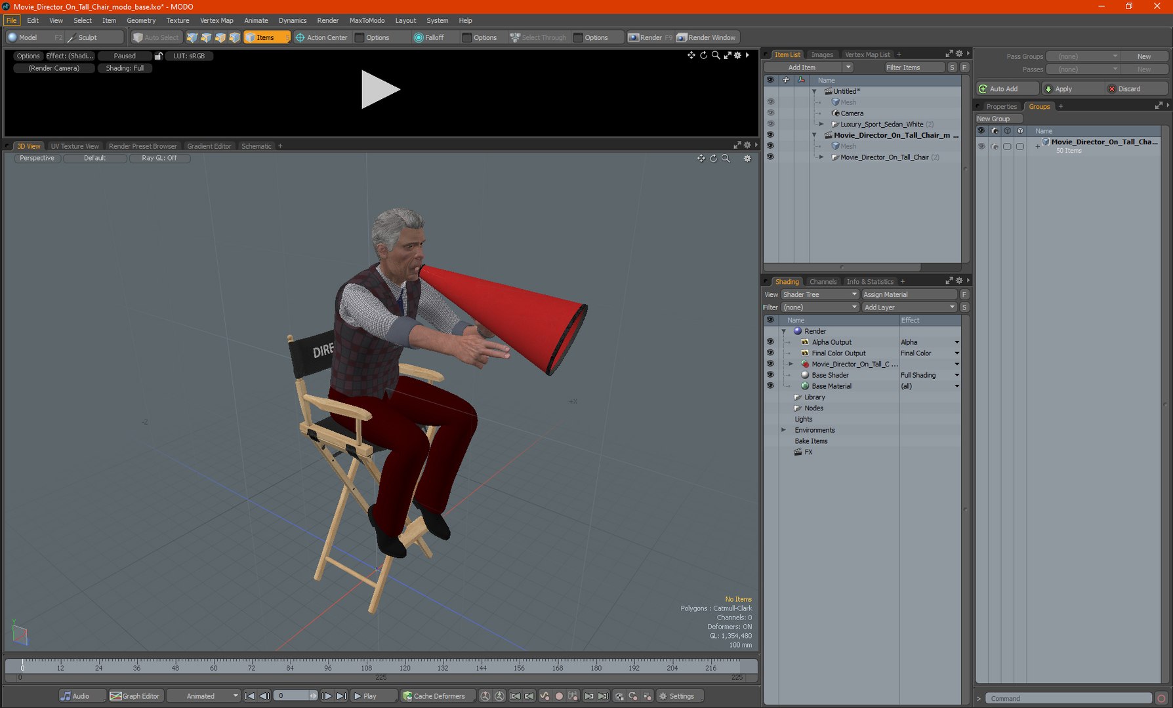Click 3D viewport zoom magnifier icon
This screenshot has width=1173, height=708.
coord(726,158)
